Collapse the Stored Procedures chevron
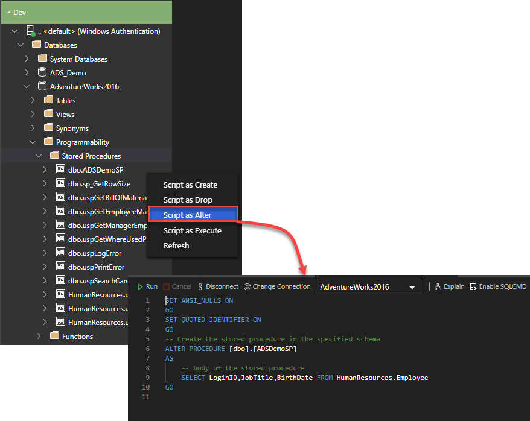 click(39, 156)
